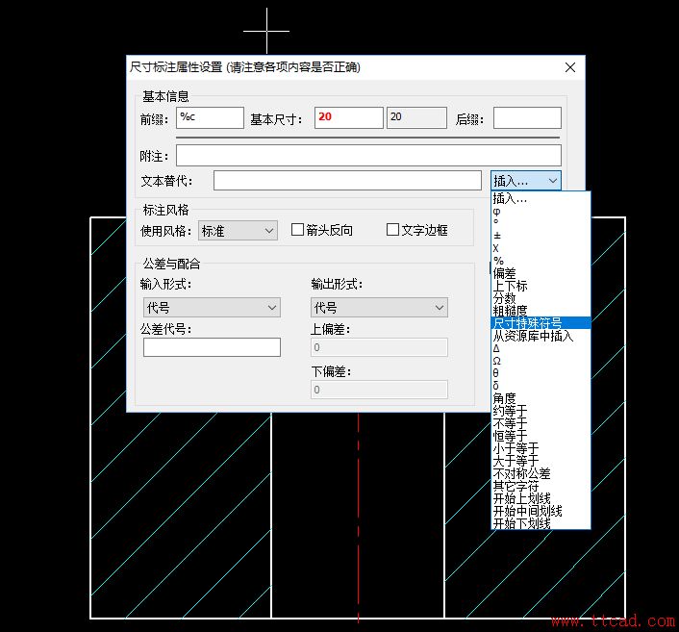
Task: Collapse the 插入... combo box
Action: point(526,181)
